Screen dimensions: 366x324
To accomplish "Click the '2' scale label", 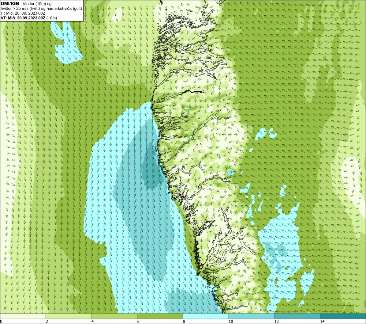I will click(x=47, y=321).
